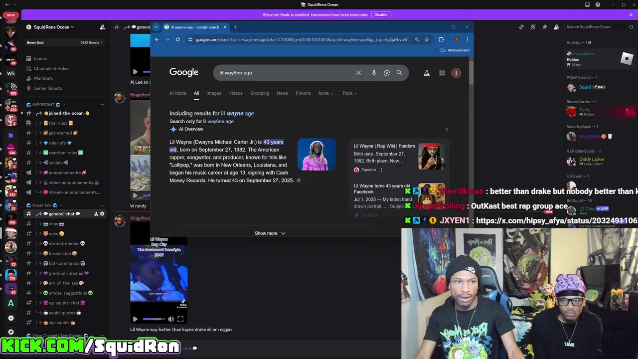Open general-chat channel settings gear

[x=102, y=214]
